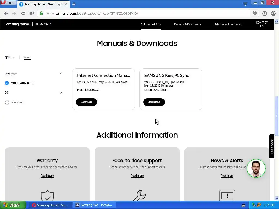This screenshot has height=209, width=279.
Task: Click the News & Alerts monitor icon
Action: tap(227, 195)
